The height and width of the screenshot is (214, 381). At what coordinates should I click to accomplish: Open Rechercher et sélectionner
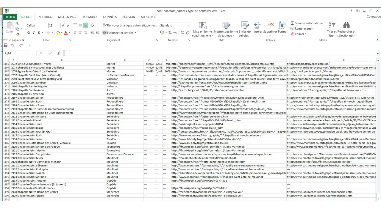point(346,29)
